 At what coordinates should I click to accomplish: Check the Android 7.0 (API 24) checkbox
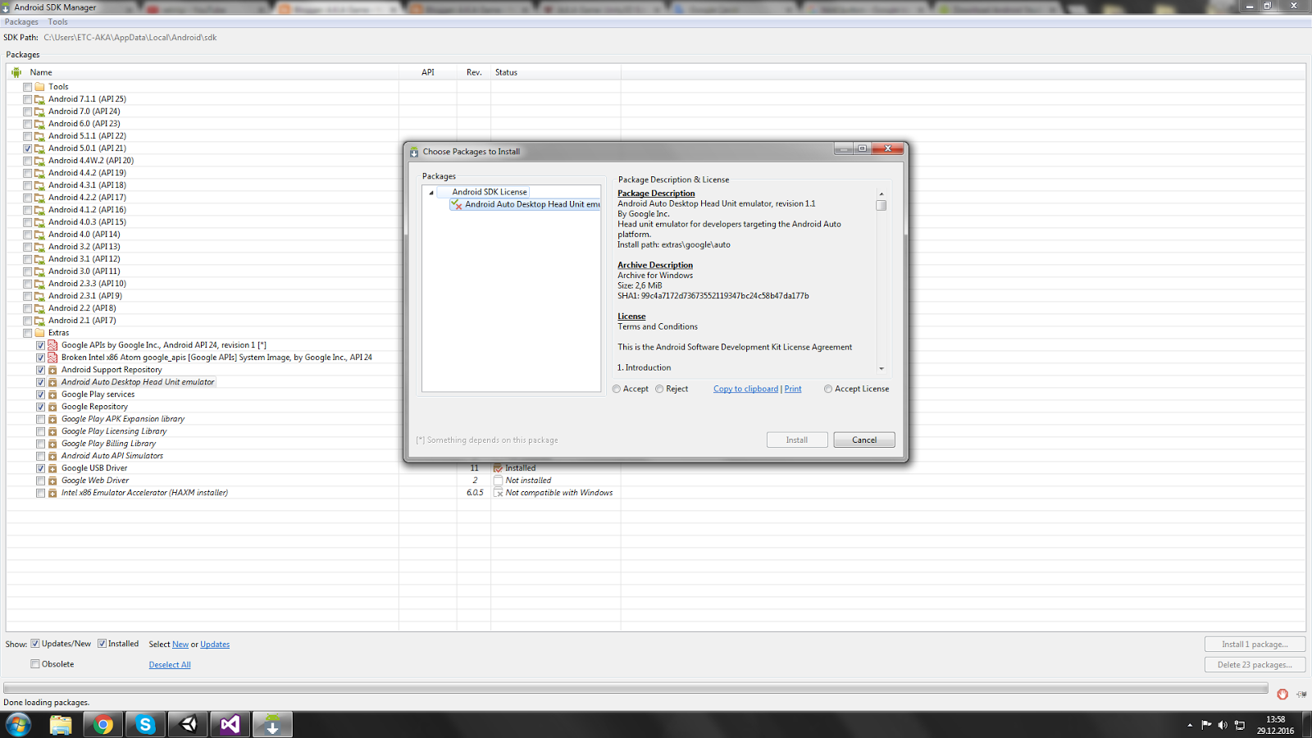click(x=28, y=112)
